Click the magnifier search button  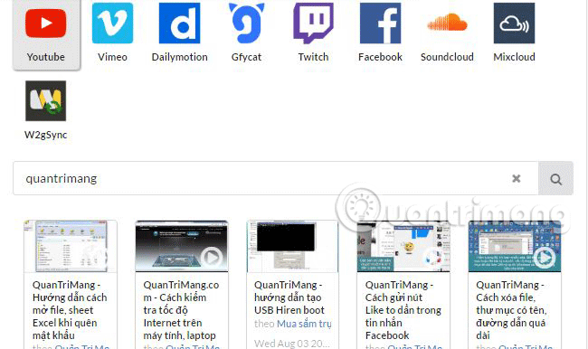coord(555,178)
